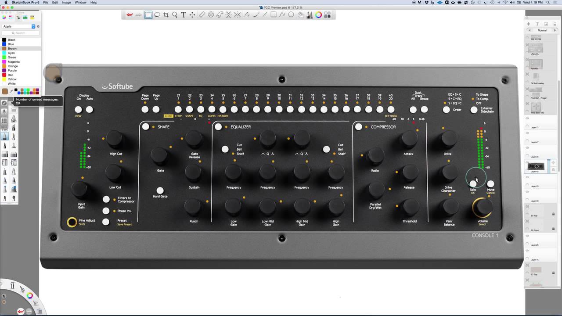Switch to the color wheel tab in Colors

4,17
